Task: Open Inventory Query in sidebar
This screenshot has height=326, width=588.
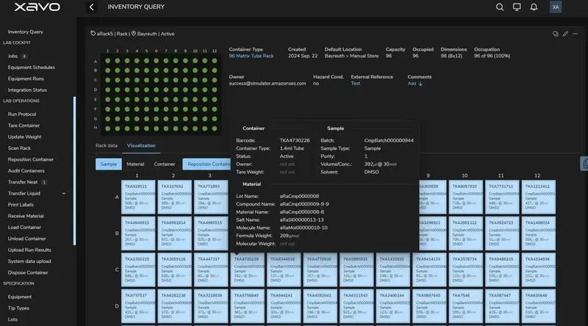Action: [26, 32]
